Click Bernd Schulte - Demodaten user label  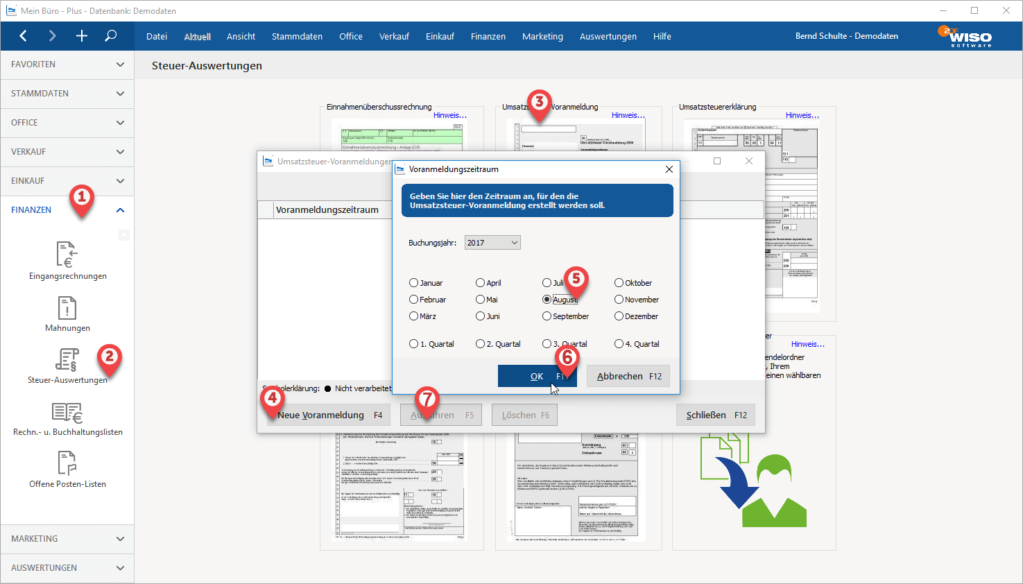coord(847,36)
